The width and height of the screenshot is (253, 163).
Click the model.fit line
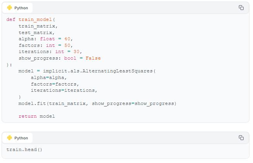point(97,103)
